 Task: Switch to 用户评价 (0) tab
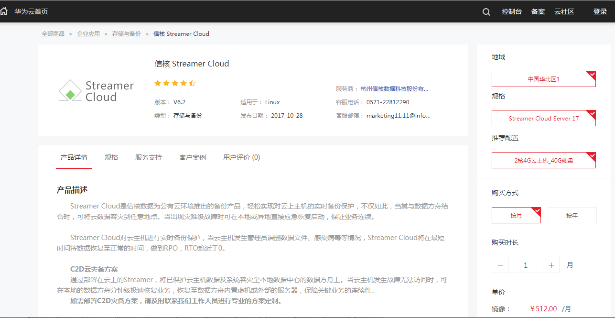click(242, 157)
